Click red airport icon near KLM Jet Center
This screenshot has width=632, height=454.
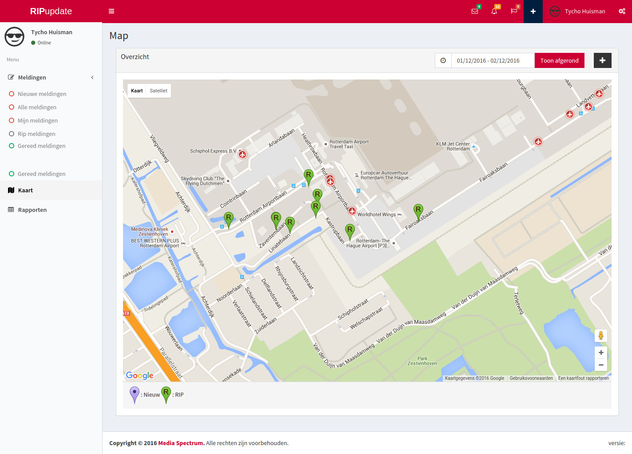point(538,142)
